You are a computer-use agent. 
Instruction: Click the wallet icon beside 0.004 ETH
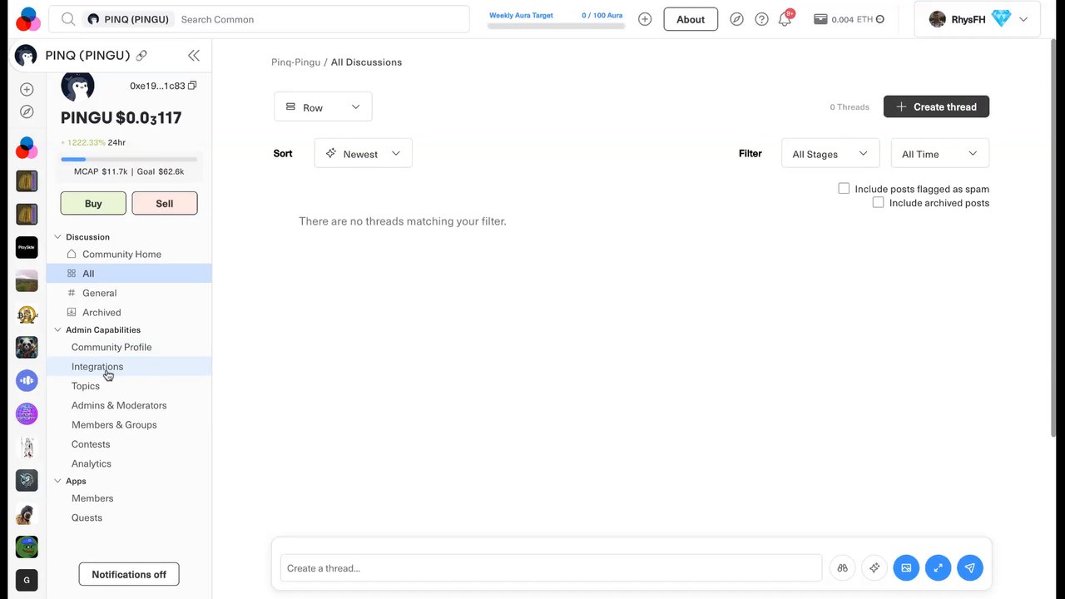(x=820, y=19)
